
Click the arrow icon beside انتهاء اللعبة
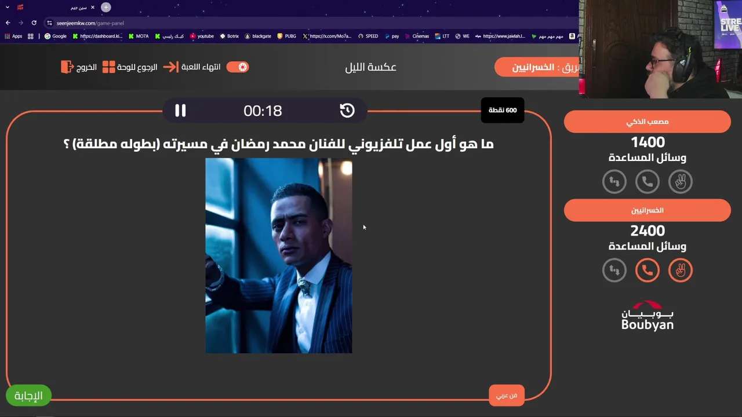point(170,67)
